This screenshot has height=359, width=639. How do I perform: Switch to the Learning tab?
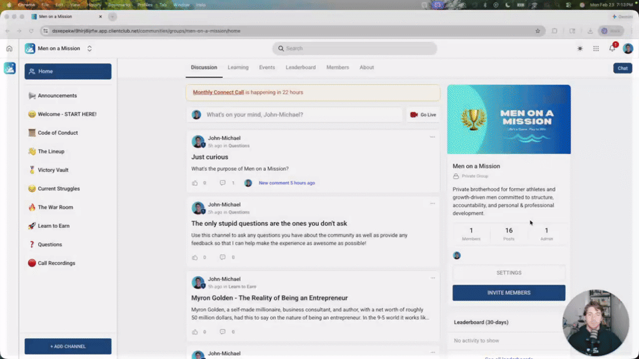pos(238,67)
